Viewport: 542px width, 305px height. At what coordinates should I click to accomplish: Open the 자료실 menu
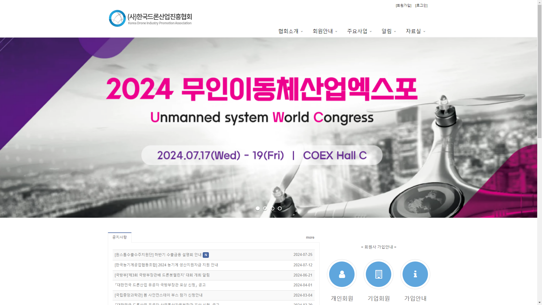tap(415, 31)
